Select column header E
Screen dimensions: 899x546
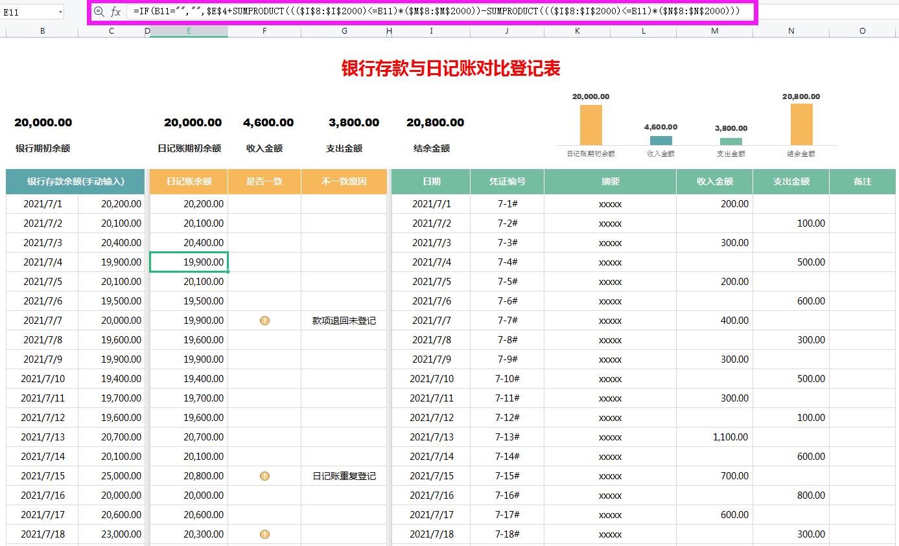point(188,30)
